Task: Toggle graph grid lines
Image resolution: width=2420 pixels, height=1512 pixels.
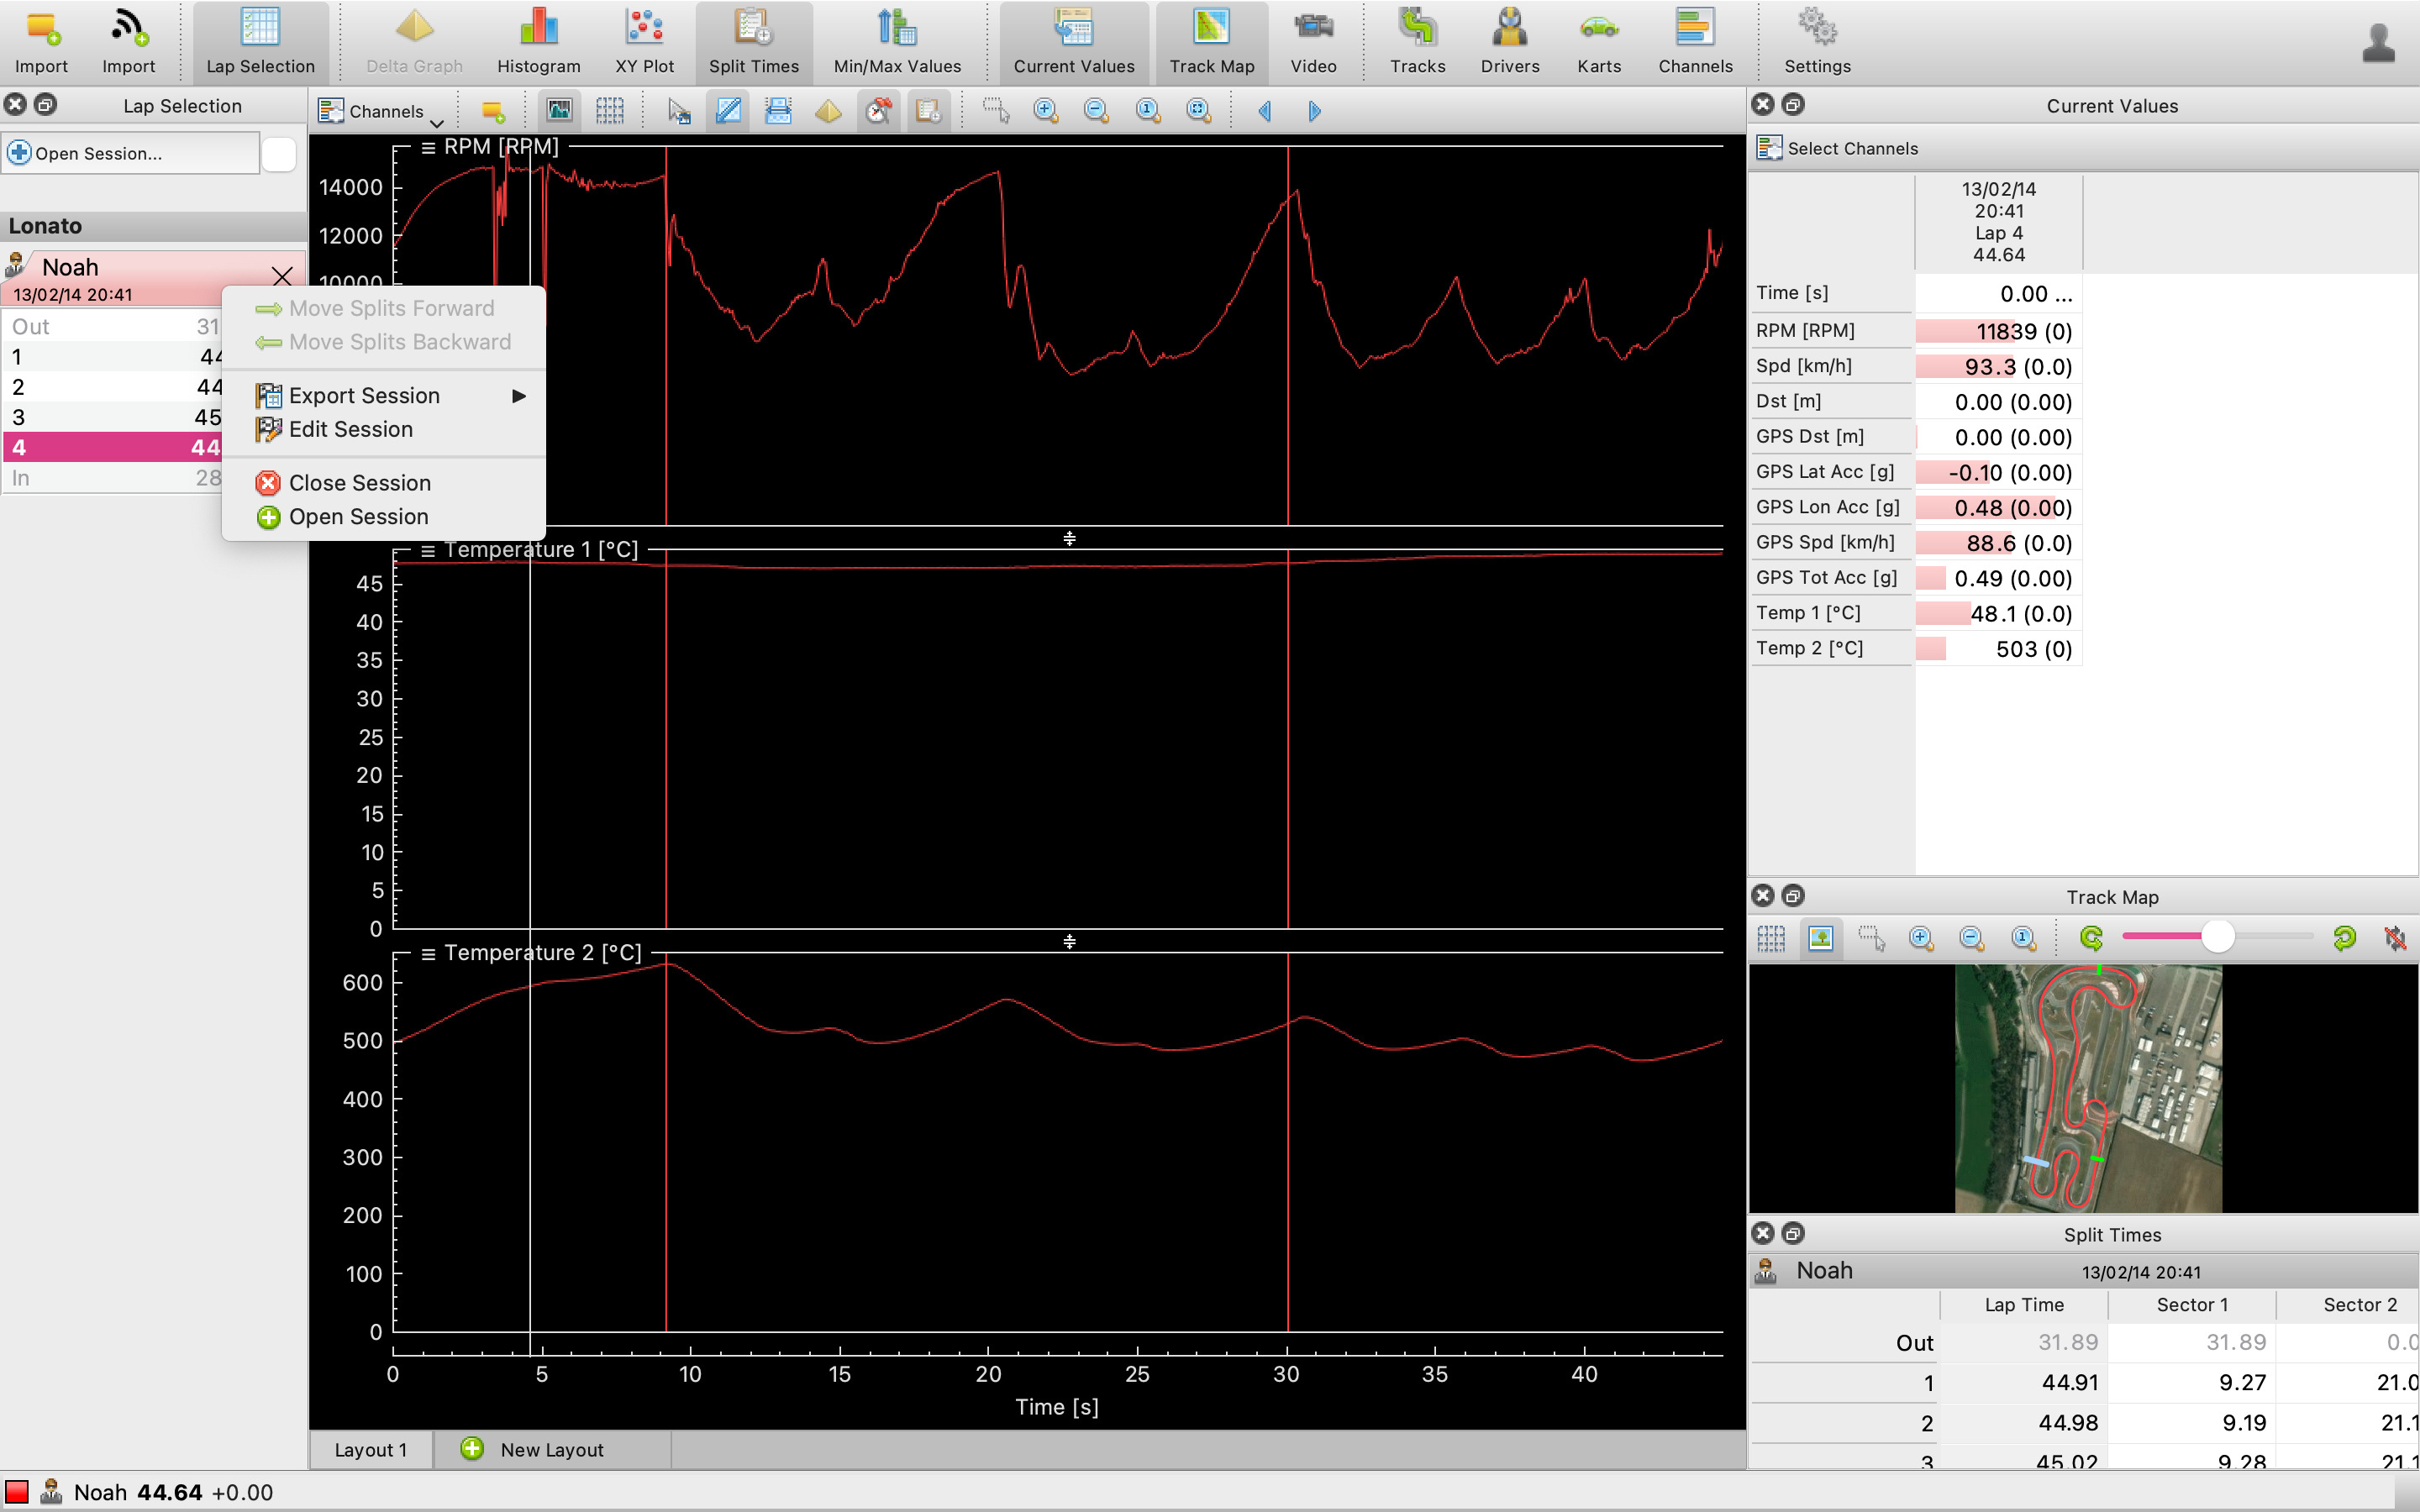Action: pos(609,111)
